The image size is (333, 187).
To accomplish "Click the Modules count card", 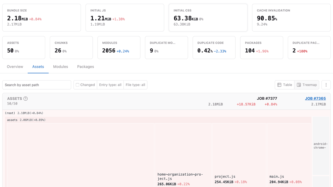I will click(119, 47).
